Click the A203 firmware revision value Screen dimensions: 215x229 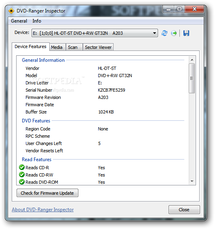point(103,97)
